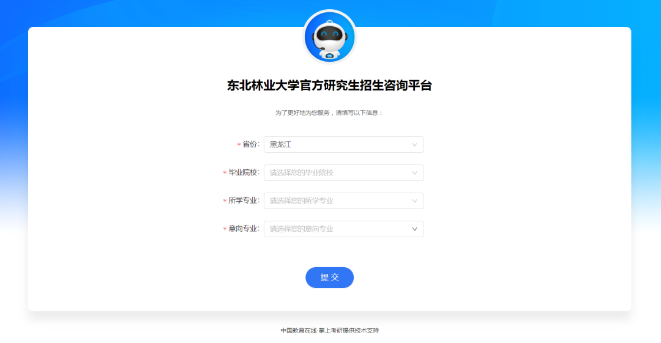Click the 为了更好地为您服务 instruction text
This screenshot has width=661, height=343.
302,113
